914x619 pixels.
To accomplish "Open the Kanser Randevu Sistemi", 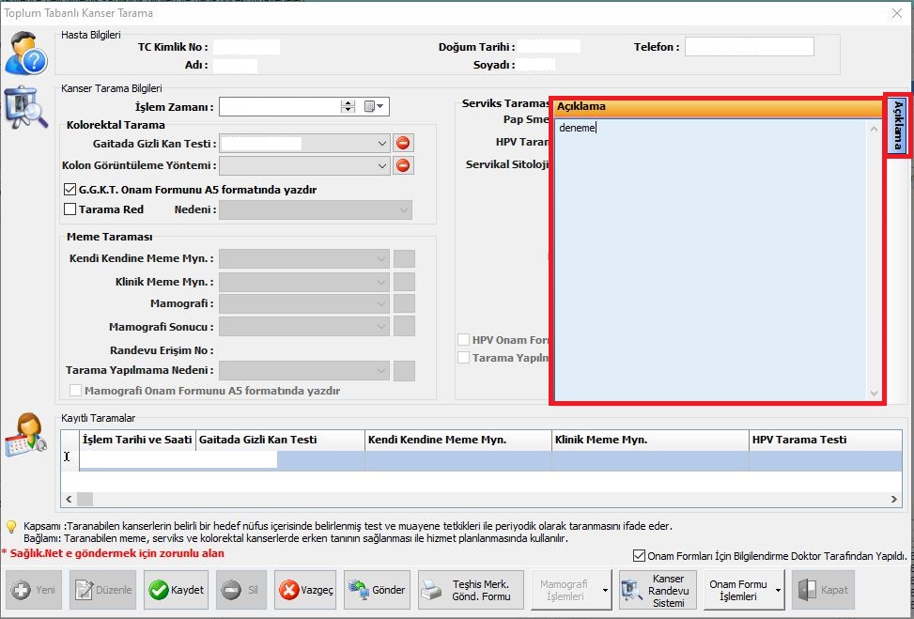I will click(657, 590).
